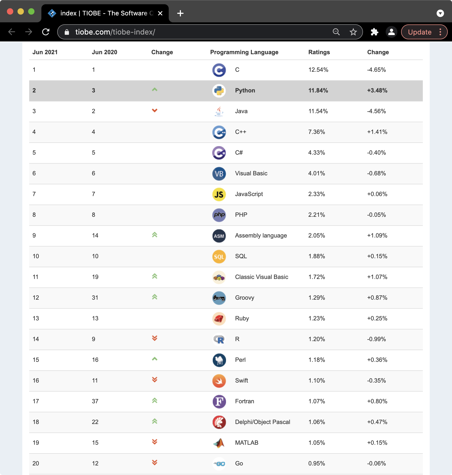452x475 pixels.
Task: Click the Classic Visual Basic blocks icon
Action: (219, 277)
